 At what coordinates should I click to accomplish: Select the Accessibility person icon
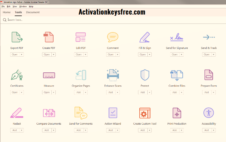(x=209, y=113)
